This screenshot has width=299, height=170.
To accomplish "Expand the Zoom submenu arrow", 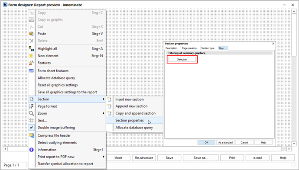I will (x=104, y=113).
